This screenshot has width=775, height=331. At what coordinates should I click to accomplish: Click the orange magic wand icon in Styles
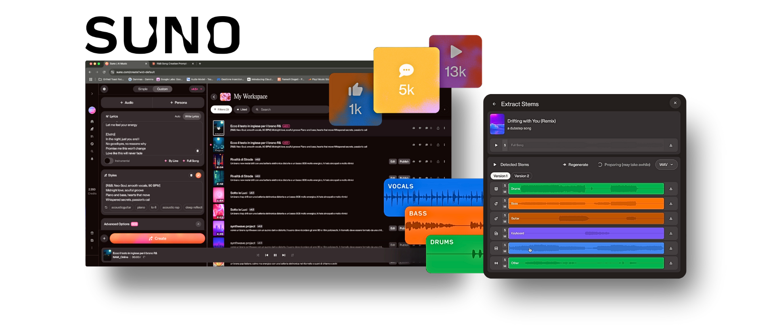pos(198,175)
